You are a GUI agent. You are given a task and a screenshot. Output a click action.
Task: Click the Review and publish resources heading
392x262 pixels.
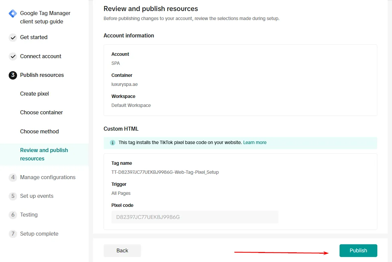click(x=151, y=9)
